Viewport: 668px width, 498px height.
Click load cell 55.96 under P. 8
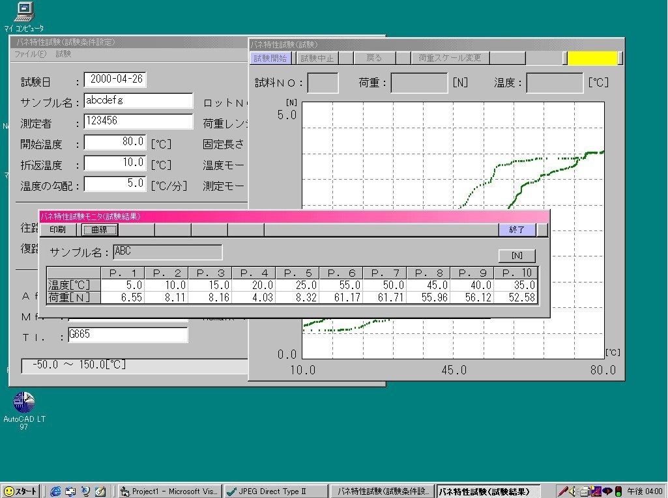(x=429, y=297)
